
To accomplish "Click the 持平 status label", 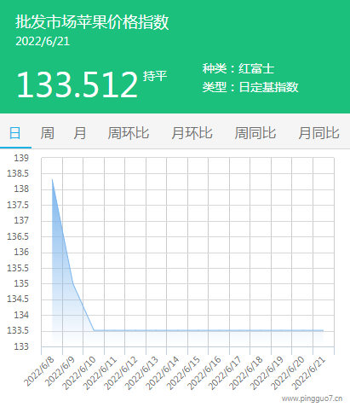I will pyautogui.click(x=155, y=76).
